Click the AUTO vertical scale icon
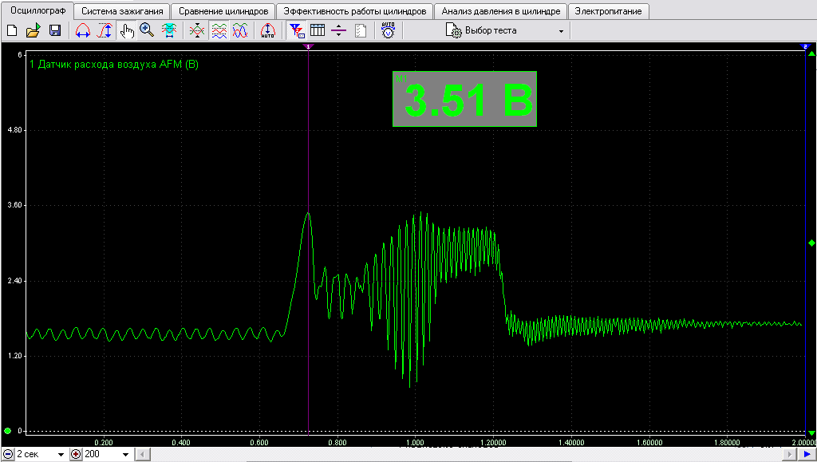817x462 pixels. click(267, 31)
